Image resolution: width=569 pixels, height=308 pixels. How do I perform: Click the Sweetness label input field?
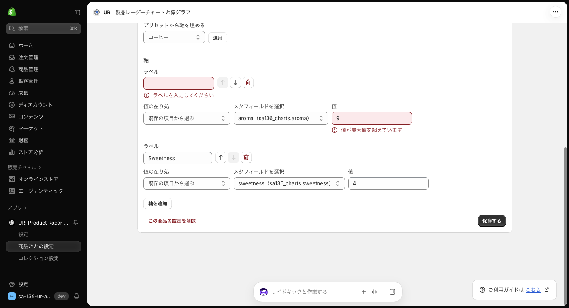(178, 158)
